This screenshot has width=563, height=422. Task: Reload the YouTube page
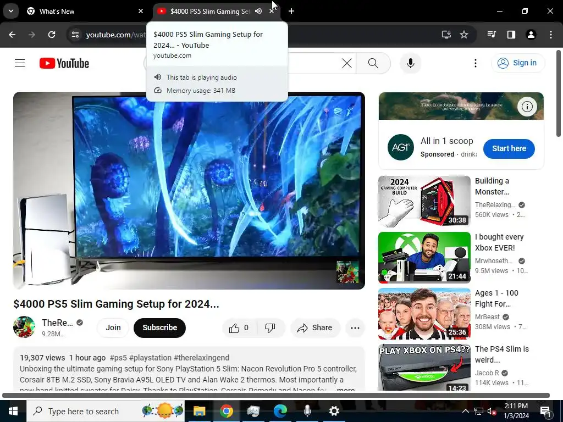click(52, 35)
